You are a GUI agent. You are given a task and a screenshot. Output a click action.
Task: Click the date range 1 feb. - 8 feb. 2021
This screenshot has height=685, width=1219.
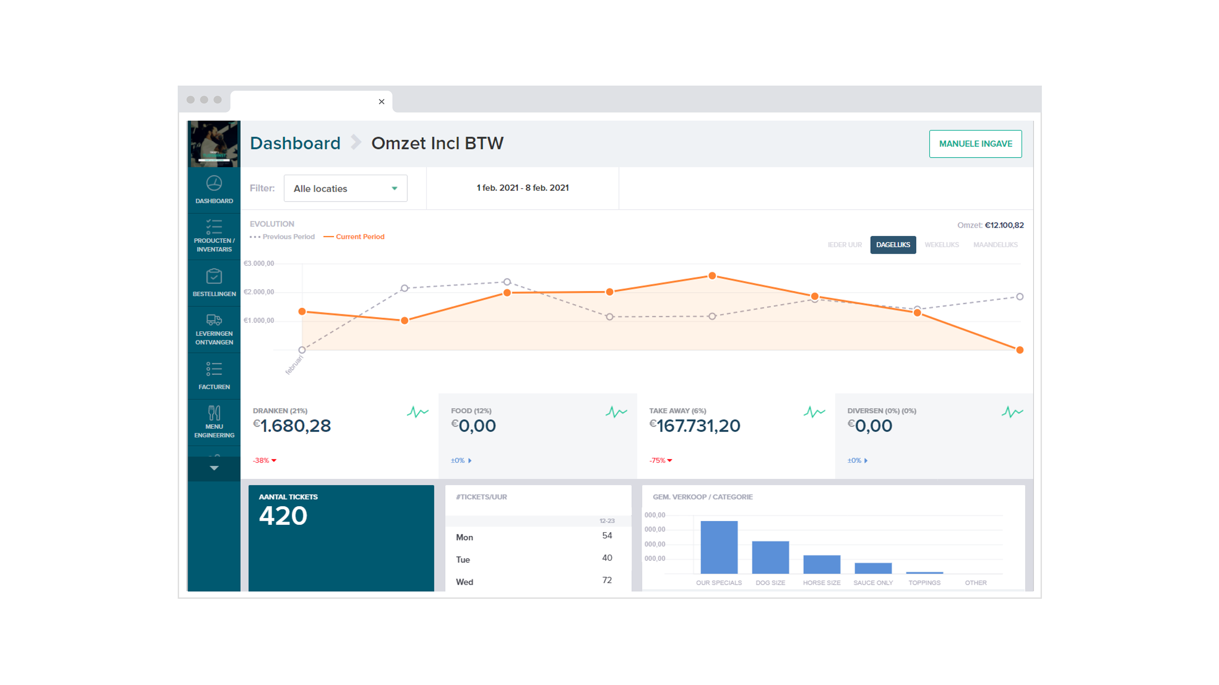coord(522,188)
